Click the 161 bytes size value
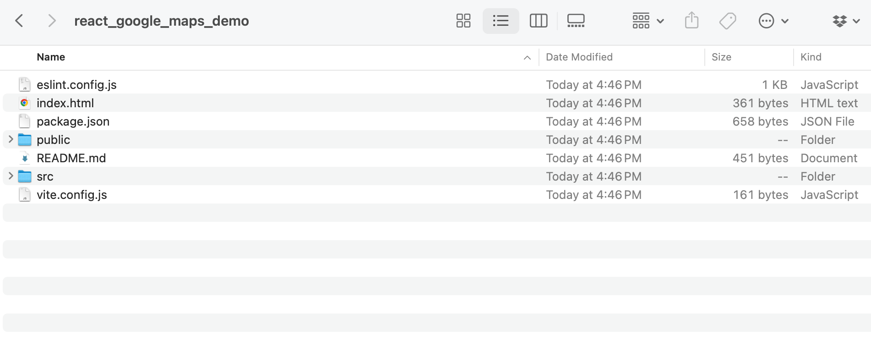871x341 pixels. pos(761,195)
